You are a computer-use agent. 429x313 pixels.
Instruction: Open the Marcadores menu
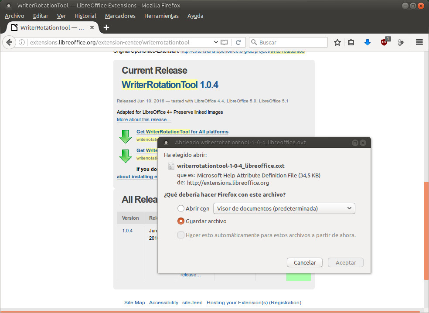coord(120,16)
